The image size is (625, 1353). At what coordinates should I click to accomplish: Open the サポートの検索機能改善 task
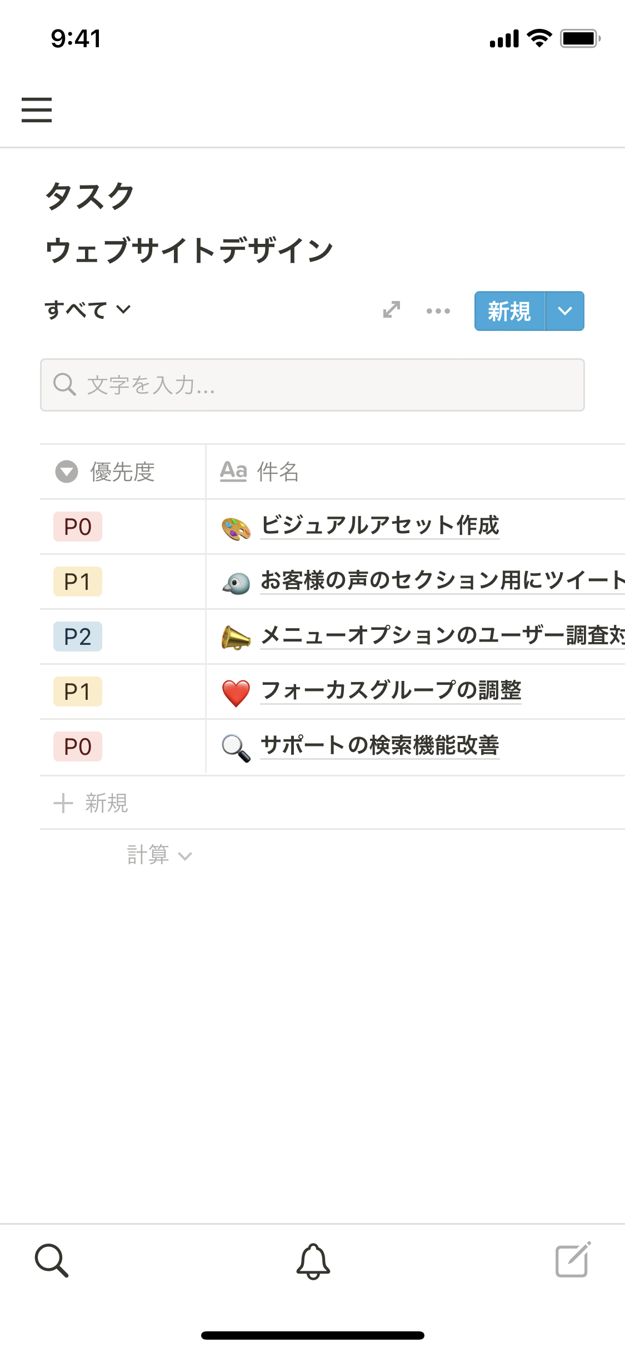380,746
